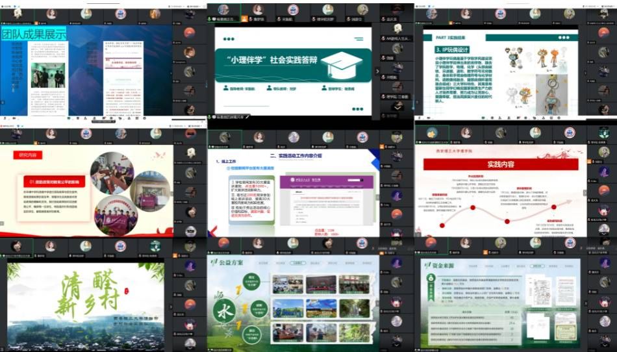
Task: Click red 研究内容 tag on slide
Action: coord(27,155)
